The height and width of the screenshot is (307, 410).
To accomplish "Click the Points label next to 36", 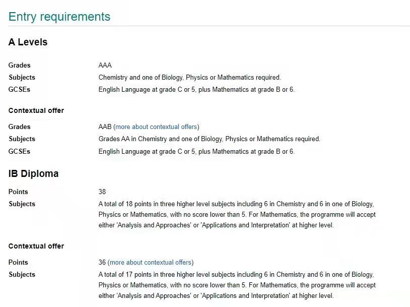I will tap(18, 263).
